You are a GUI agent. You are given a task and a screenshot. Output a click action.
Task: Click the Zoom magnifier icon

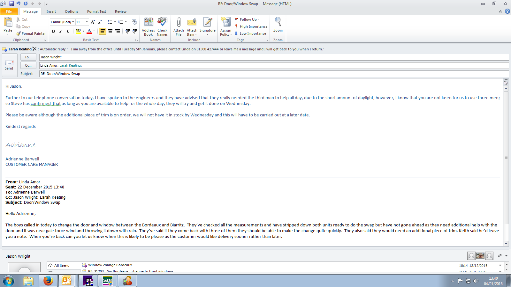(x=278, y=22)
